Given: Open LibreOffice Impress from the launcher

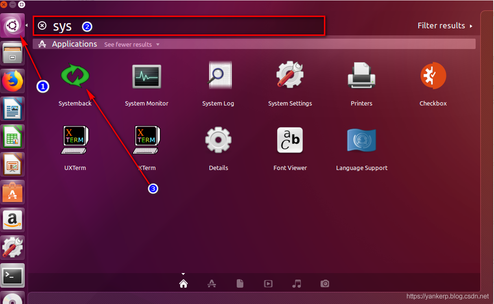Looking at the screenshot, I should pos(13,164).
